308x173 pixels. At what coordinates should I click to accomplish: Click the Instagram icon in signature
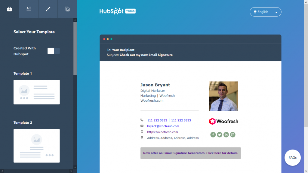point(233,135)
